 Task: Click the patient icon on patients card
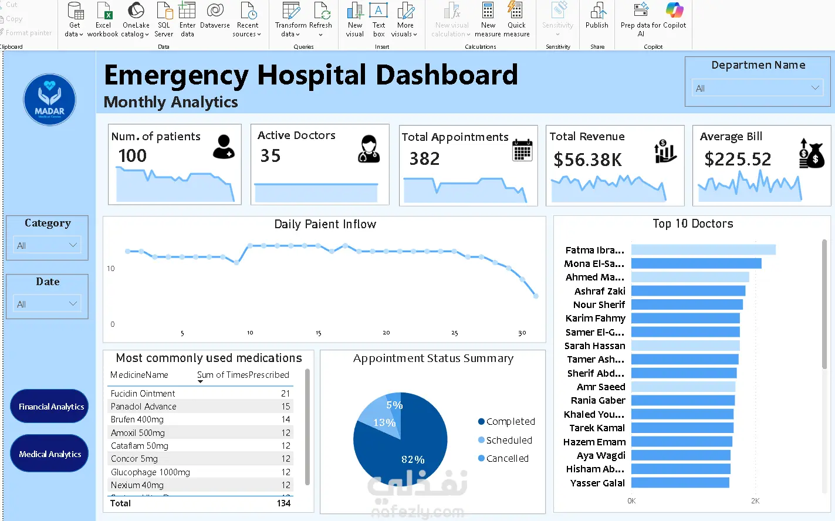[224, 147]
